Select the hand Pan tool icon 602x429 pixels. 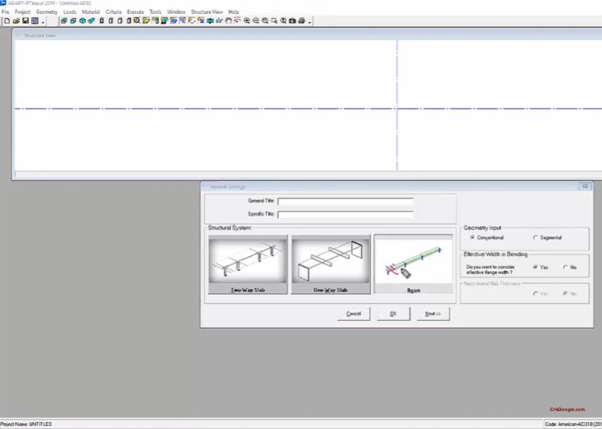pyautogui.click(x=228, y=21)
